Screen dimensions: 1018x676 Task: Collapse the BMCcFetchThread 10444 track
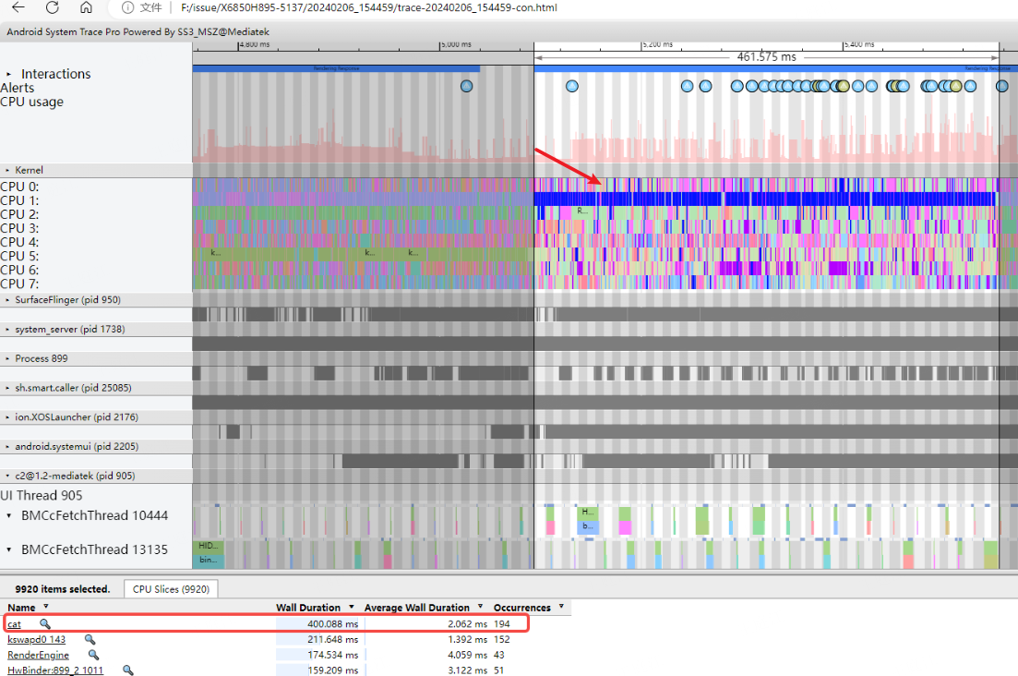9,515
